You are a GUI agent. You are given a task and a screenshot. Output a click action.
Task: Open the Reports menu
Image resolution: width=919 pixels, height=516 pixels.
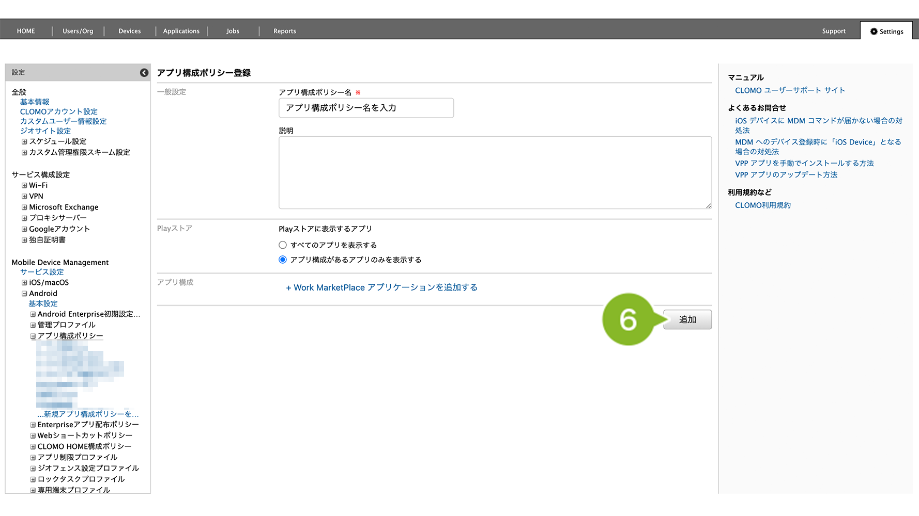[284, 31]
